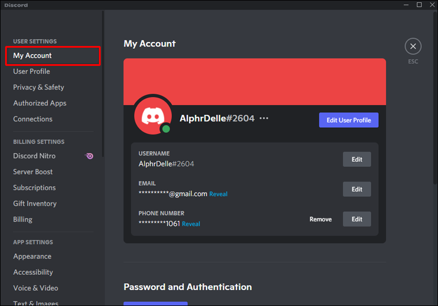Click the Nitro badge icon in sidebar
The width and height of the screenshot is (438, 306).
[89, 156]
